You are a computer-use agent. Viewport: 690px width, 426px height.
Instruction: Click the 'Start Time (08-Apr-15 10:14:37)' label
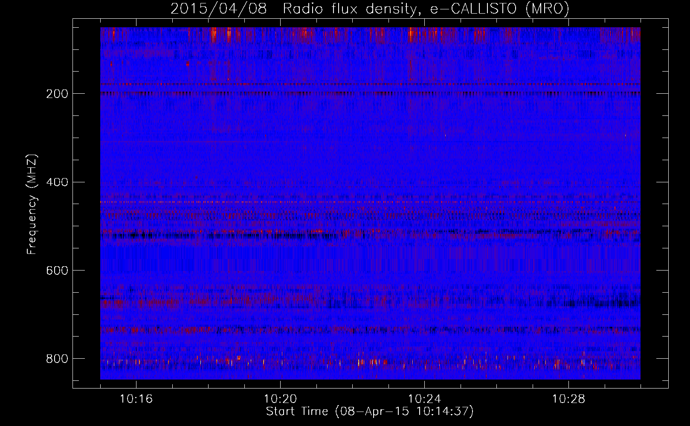tap(370, 412)
